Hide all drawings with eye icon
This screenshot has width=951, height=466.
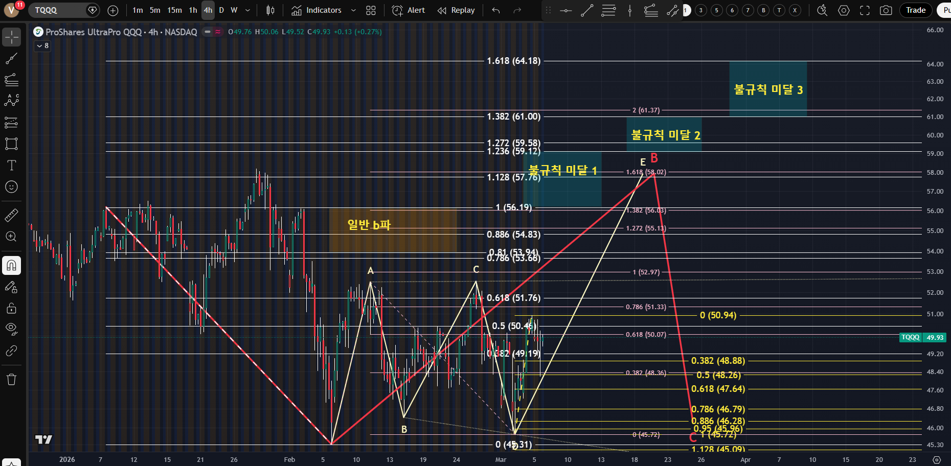pos(11,329)
